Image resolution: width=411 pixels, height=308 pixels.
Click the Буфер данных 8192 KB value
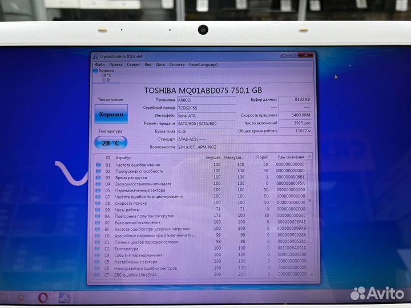pyautogui.click(x=295, y=99)
